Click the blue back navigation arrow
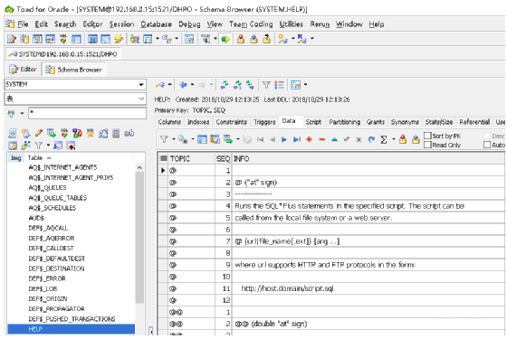This screenshot has height=339, width=507. click(183, 85)
